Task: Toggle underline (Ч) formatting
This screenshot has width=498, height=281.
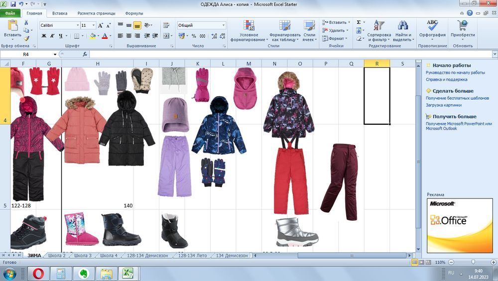Action: click(x=60, y=36)
